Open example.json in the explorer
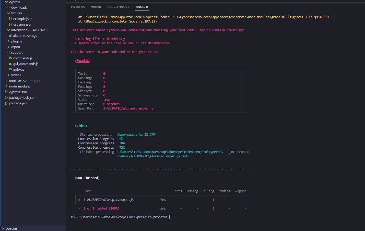 [x=23, y=19]
